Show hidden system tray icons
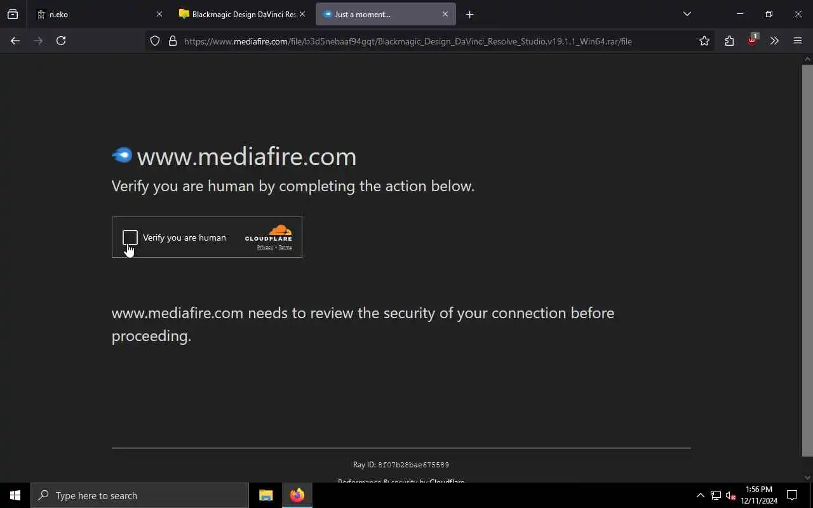Image resolution: width=813 pixels, height=508 pixels. tap(700, 495)
